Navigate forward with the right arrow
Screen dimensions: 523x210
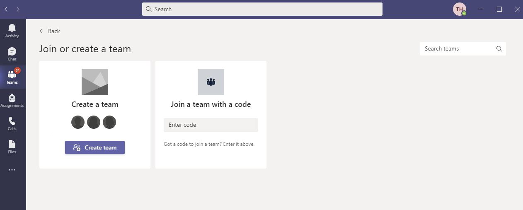pos(18,9)
